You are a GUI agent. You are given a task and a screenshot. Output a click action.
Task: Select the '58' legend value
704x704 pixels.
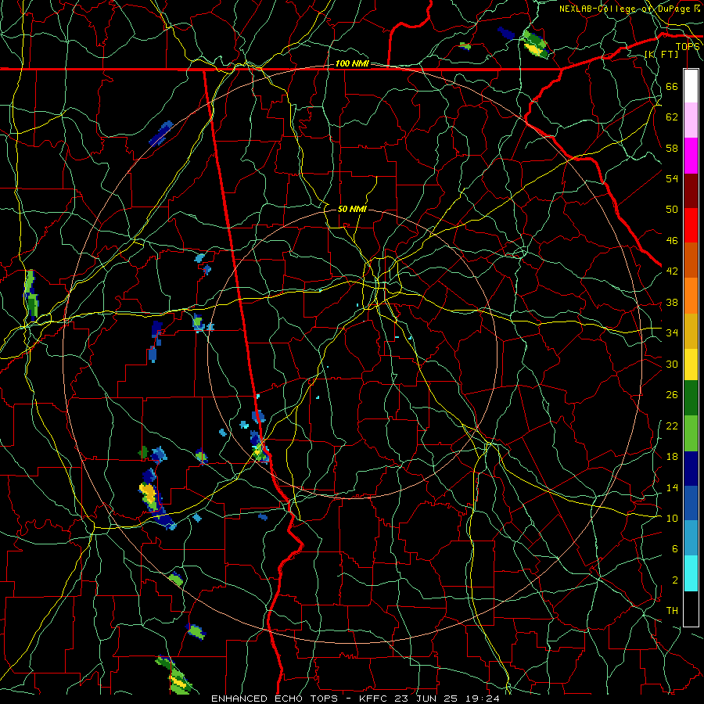click(x=672, y=148)
